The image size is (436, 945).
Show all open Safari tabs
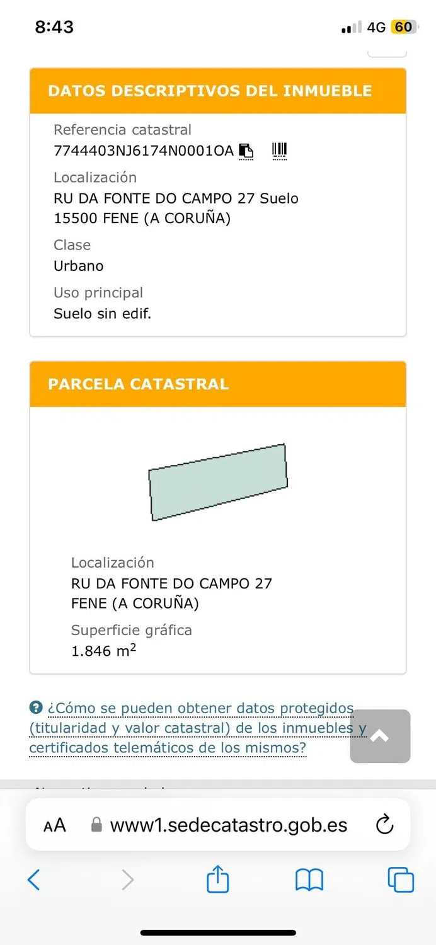tap(401, 879)
